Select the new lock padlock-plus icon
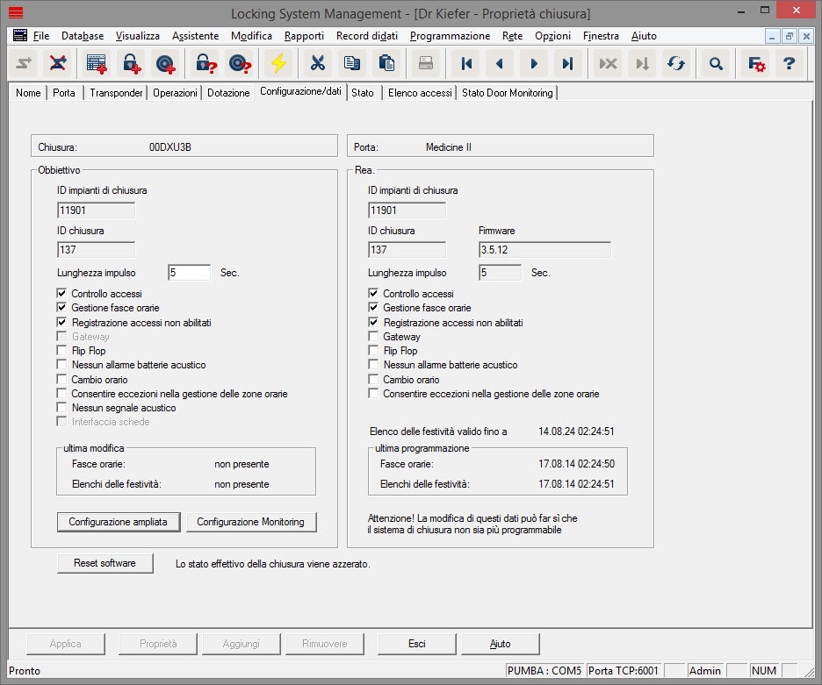Viewport: 822px width, 685px height. [132, 63]
